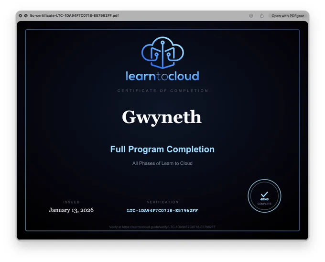Click the 40/40 complete checkmark badge
Image resolution: width=325 pixels, height=262 pixels.
tap(264, 196)
